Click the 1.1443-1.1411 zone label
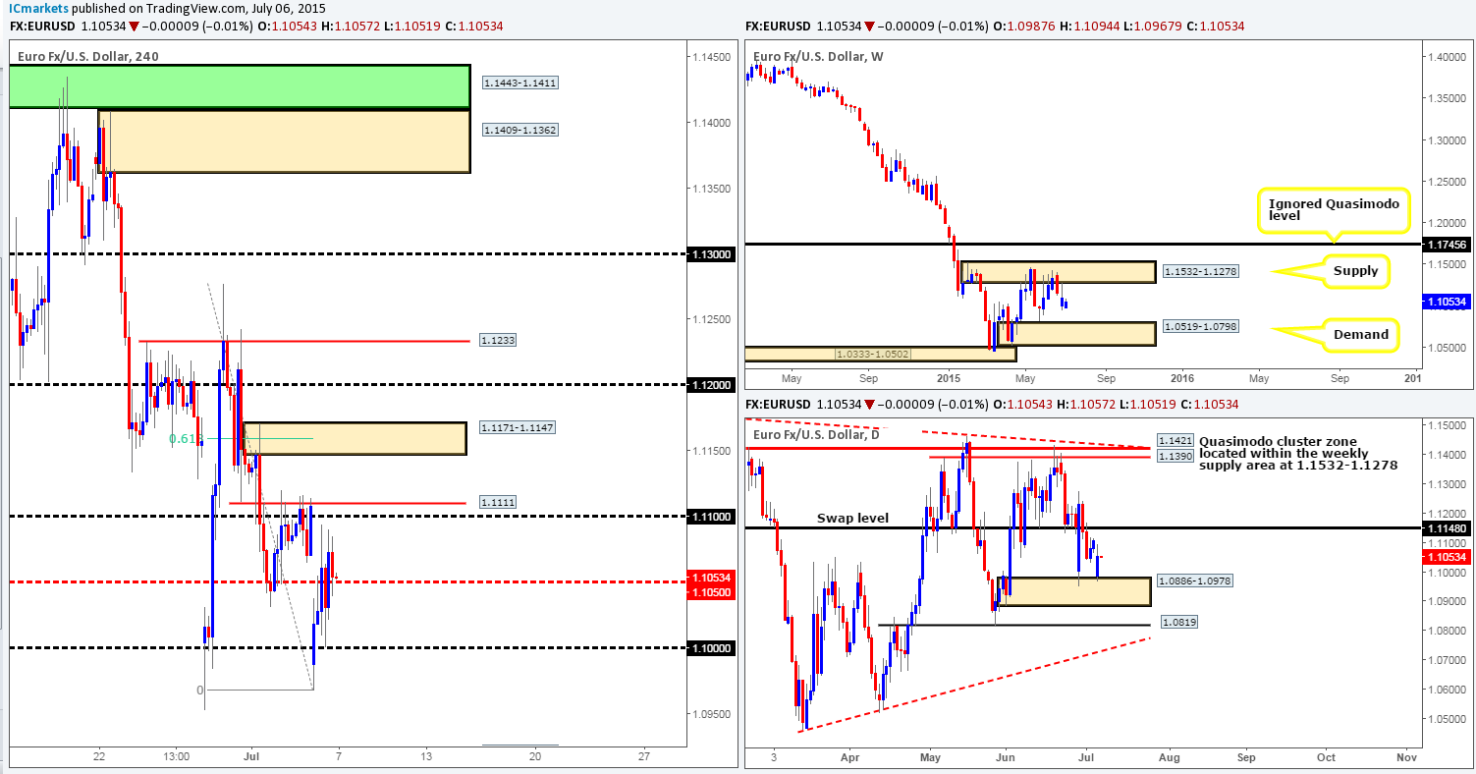The width and height of the screenshot is (1476, 774). (x=520, y=83)
